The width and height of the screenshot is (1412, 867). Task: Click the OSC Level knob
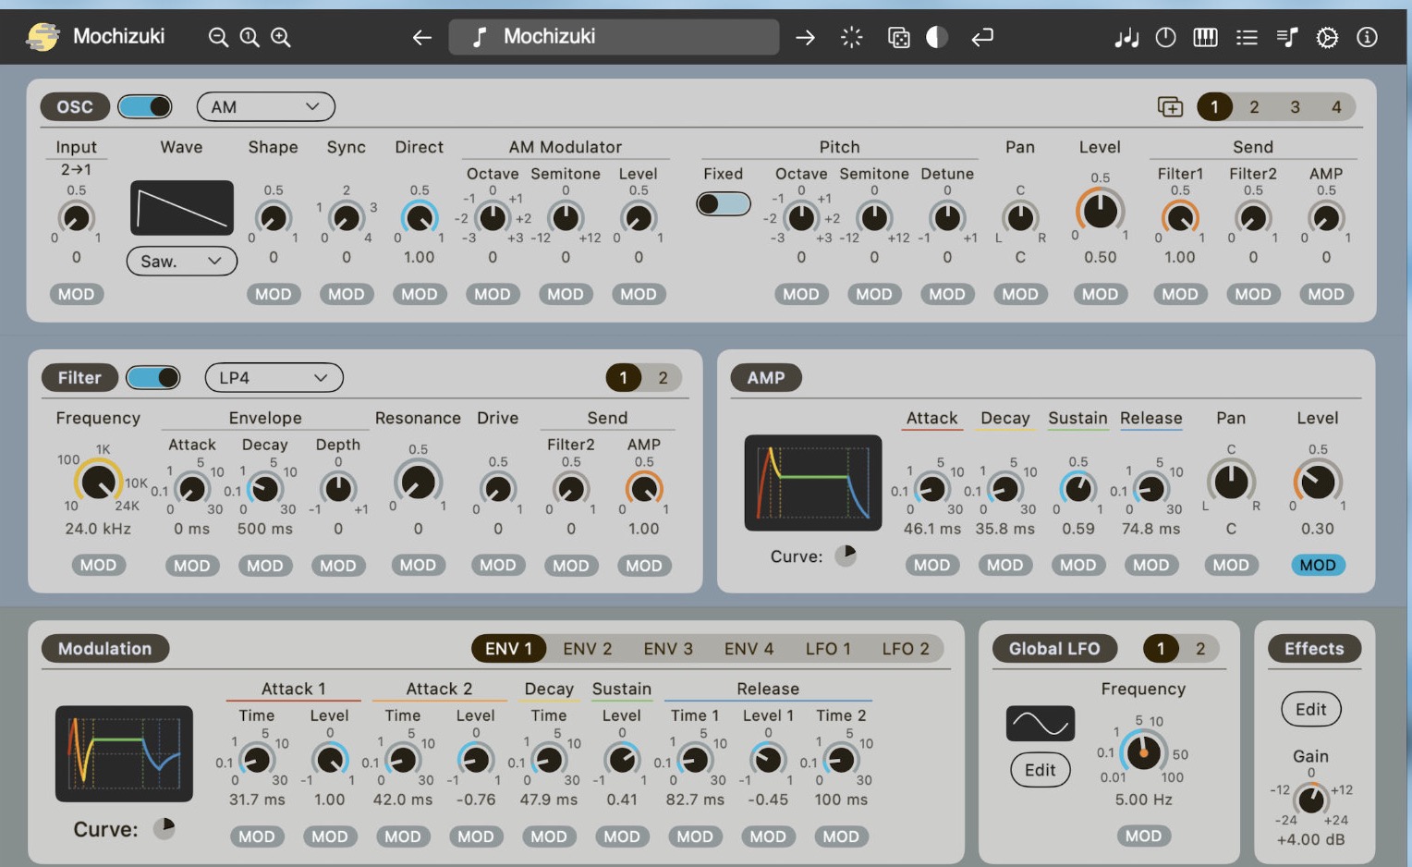[1100, 211]
